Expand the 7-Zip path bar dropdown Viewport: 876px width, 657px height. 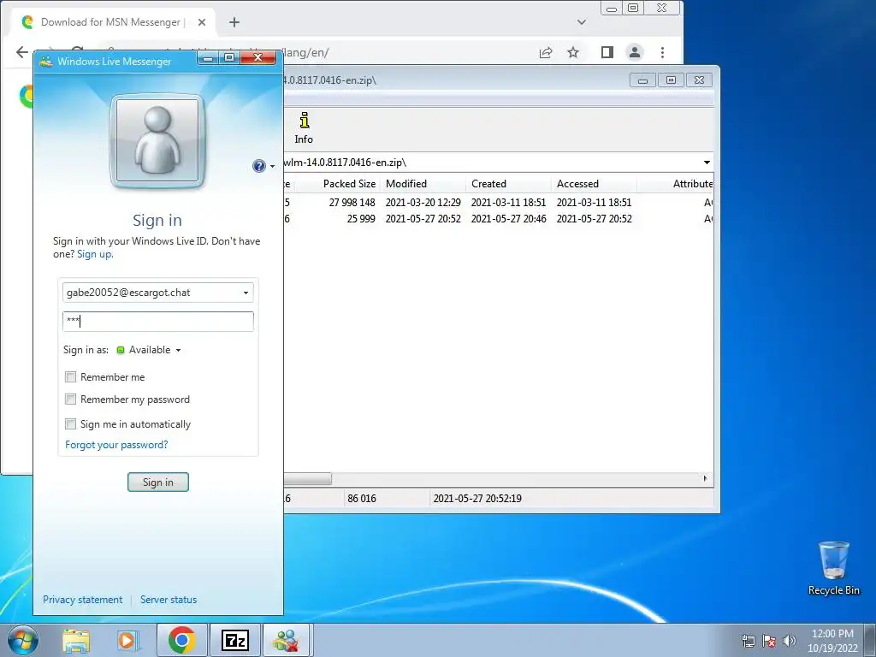[x=707, y=163]
